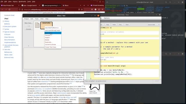The height and width of the screenshot is (104, 186).
Task: Open the Class libraries contents link
Action: (9, 37)
